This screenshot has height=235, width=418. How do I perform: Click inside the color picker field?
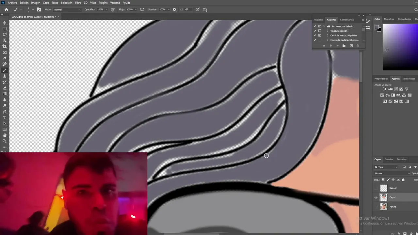[x=400, y=47]
